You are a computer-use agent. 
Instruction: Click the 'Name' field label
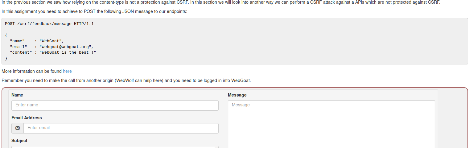pos(17,95)
